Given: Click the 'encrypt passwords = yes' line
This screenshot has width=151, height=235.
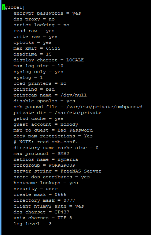Looking at the screenshot, I should 47,13.
